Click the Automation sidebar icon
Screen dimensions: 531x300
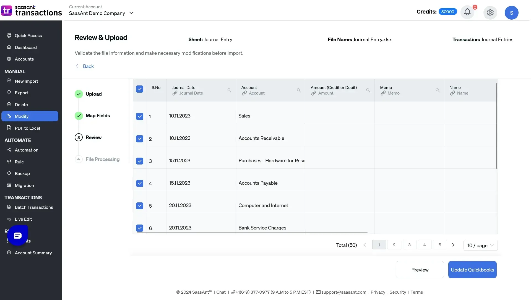[9, 150]
